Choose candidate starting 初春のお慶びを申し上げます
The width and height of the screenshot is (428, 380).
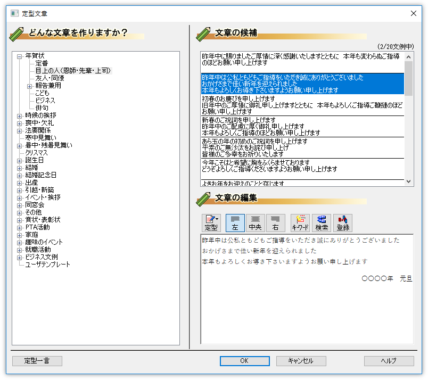coord(302,105)
